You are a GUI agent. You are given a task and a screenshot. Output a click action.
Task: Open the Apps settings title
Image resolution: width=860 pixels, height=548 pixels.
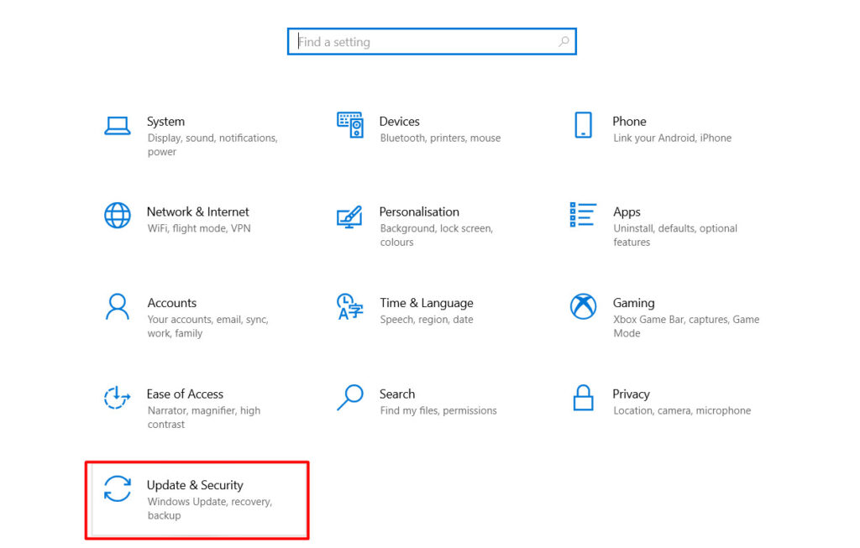coord(627,212)
